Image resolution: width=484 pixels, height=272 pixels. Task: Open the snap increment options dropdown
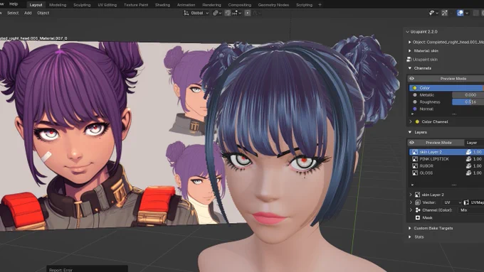click(237, 13)
